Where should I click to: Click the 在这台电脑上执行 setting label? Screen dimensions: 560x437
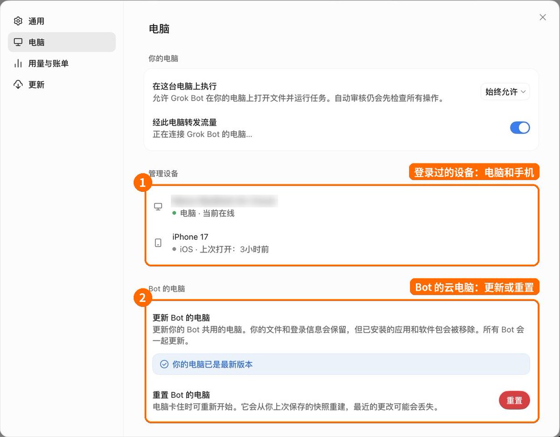pos(184,86)
